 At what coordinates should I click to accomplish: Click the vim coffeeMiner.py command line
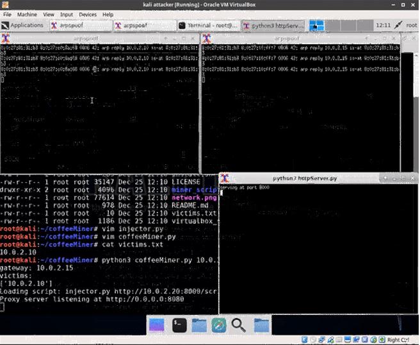88,237
